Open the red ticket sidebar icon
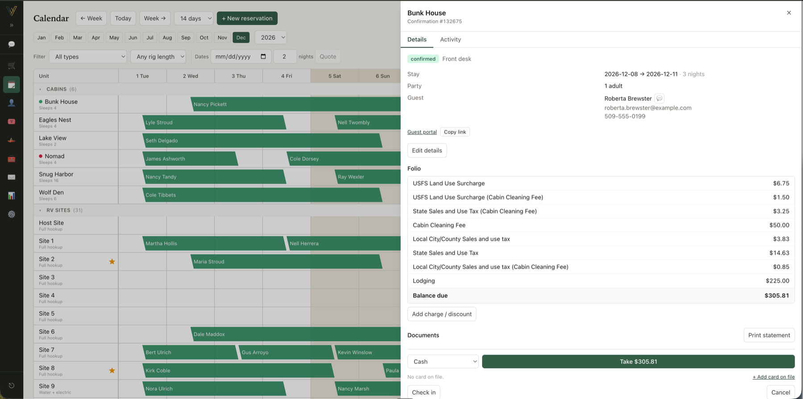 pos(12,121)
